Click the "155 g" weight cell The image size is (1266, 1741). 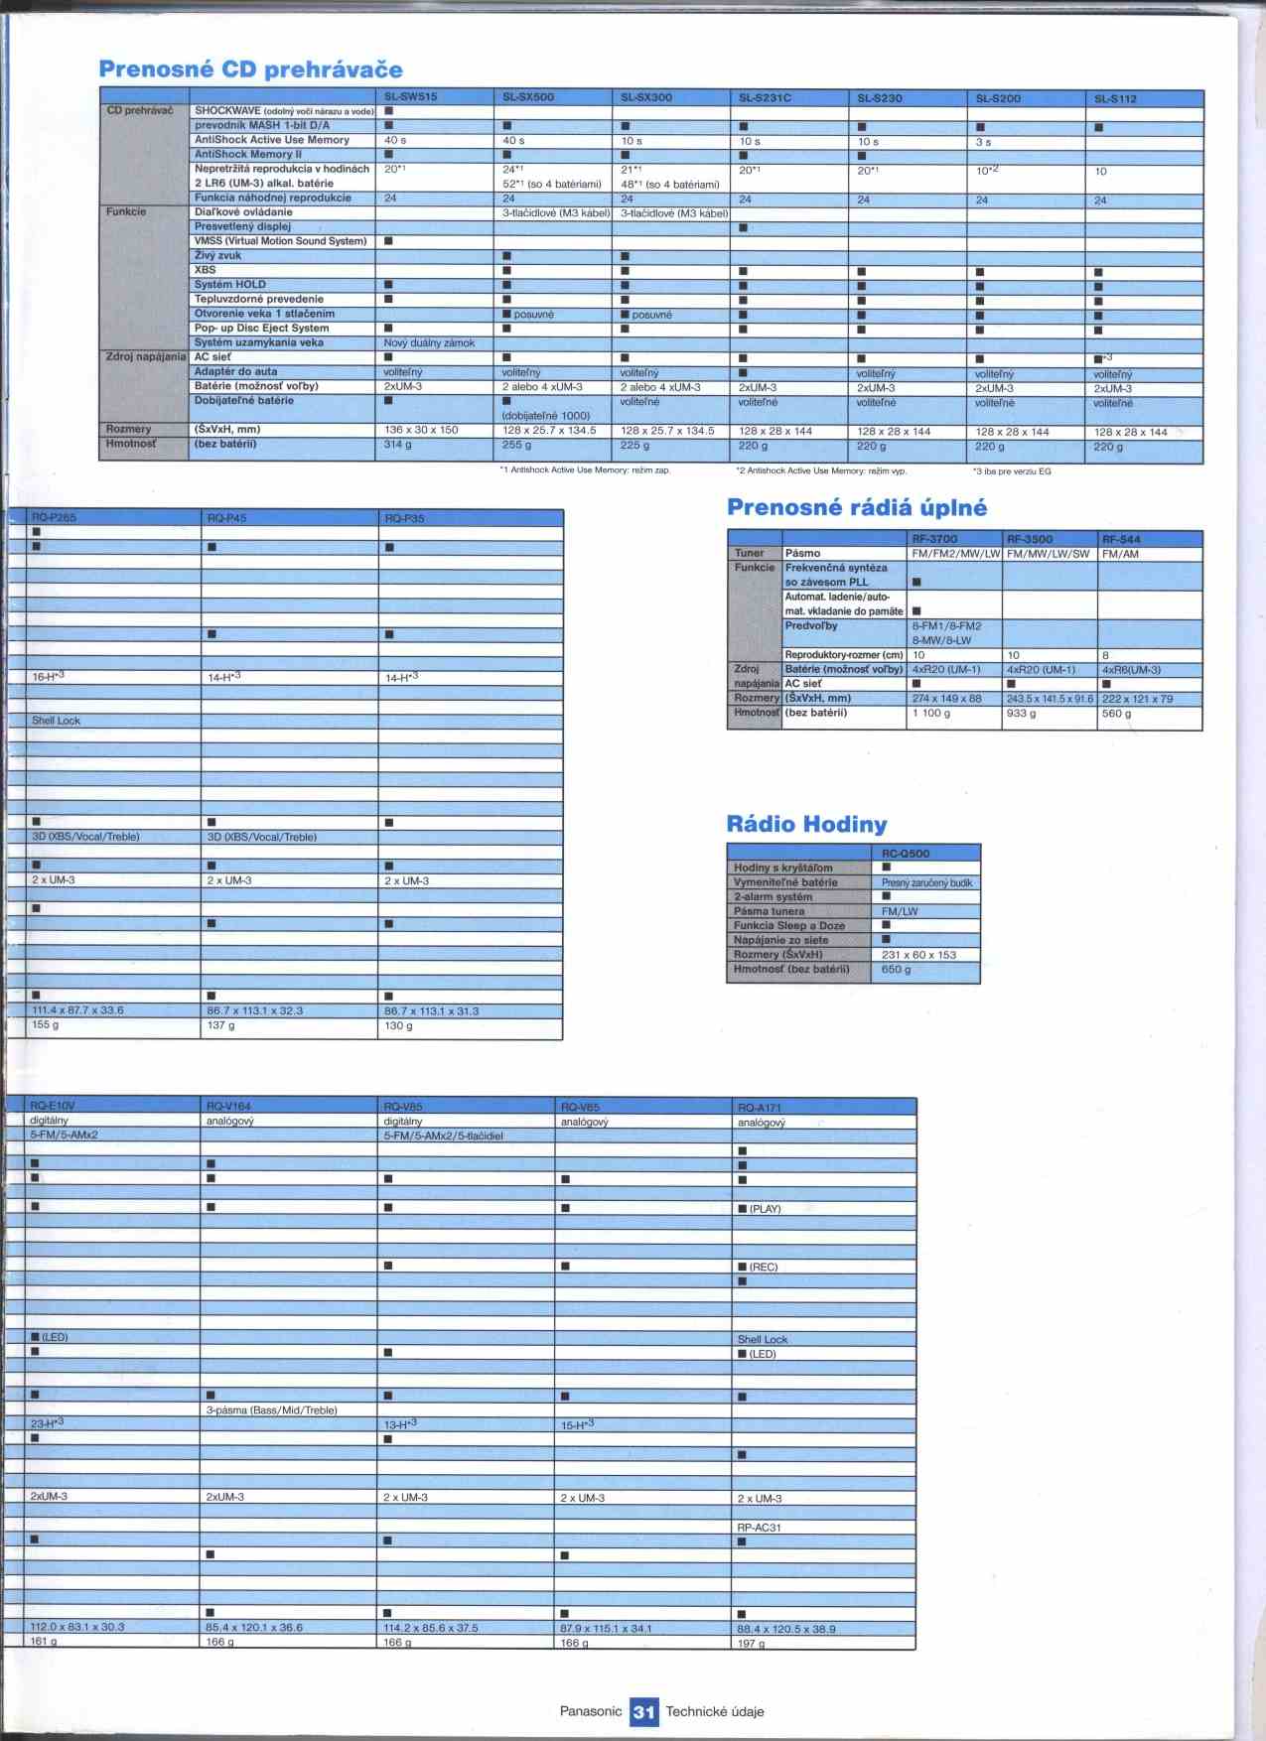pyautogui.click(x=45, y=1024)
